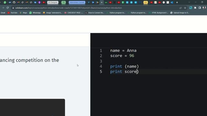Toggle the browser side panel

(200, 8)
